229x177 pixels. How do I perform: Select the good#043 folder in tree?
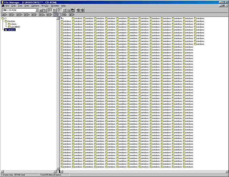tap(14, 27)
